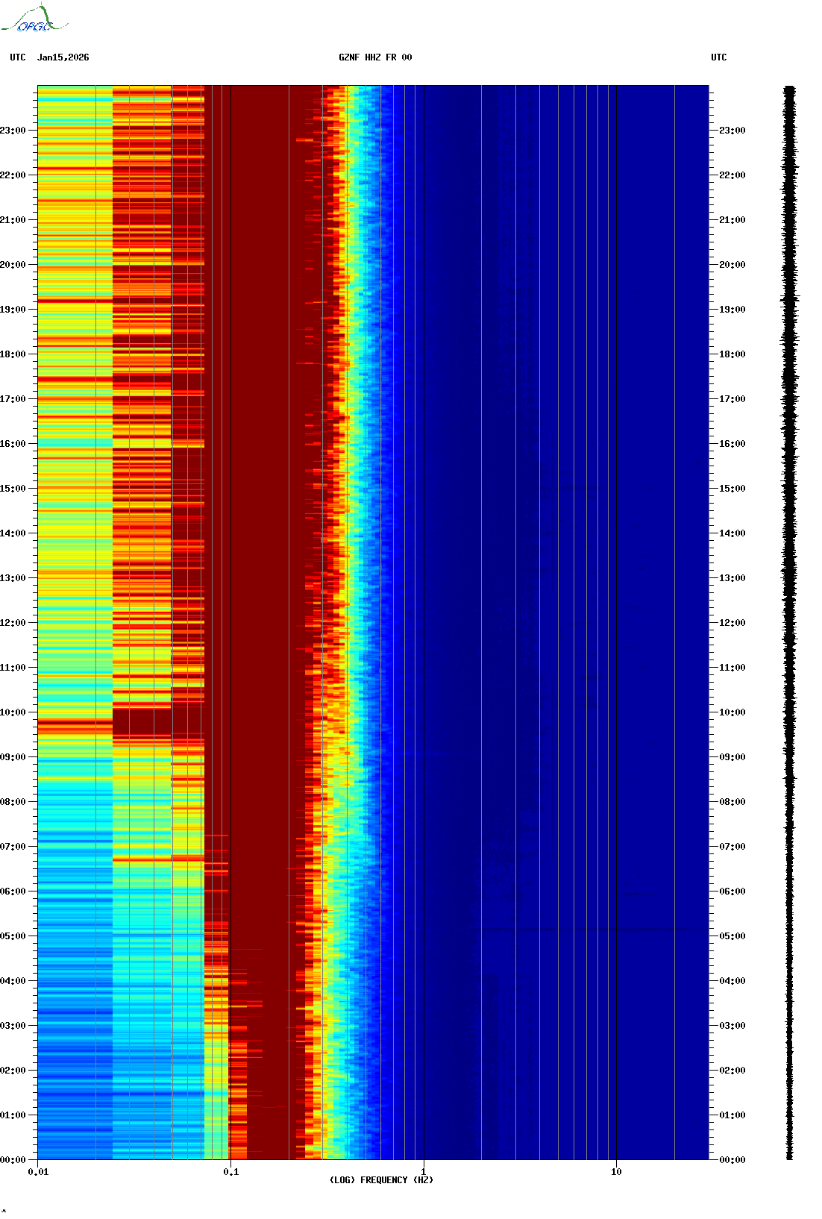This screenshot has height=1219, width=822.
Task: Click the right 23:00 time label
Action: 732,131
